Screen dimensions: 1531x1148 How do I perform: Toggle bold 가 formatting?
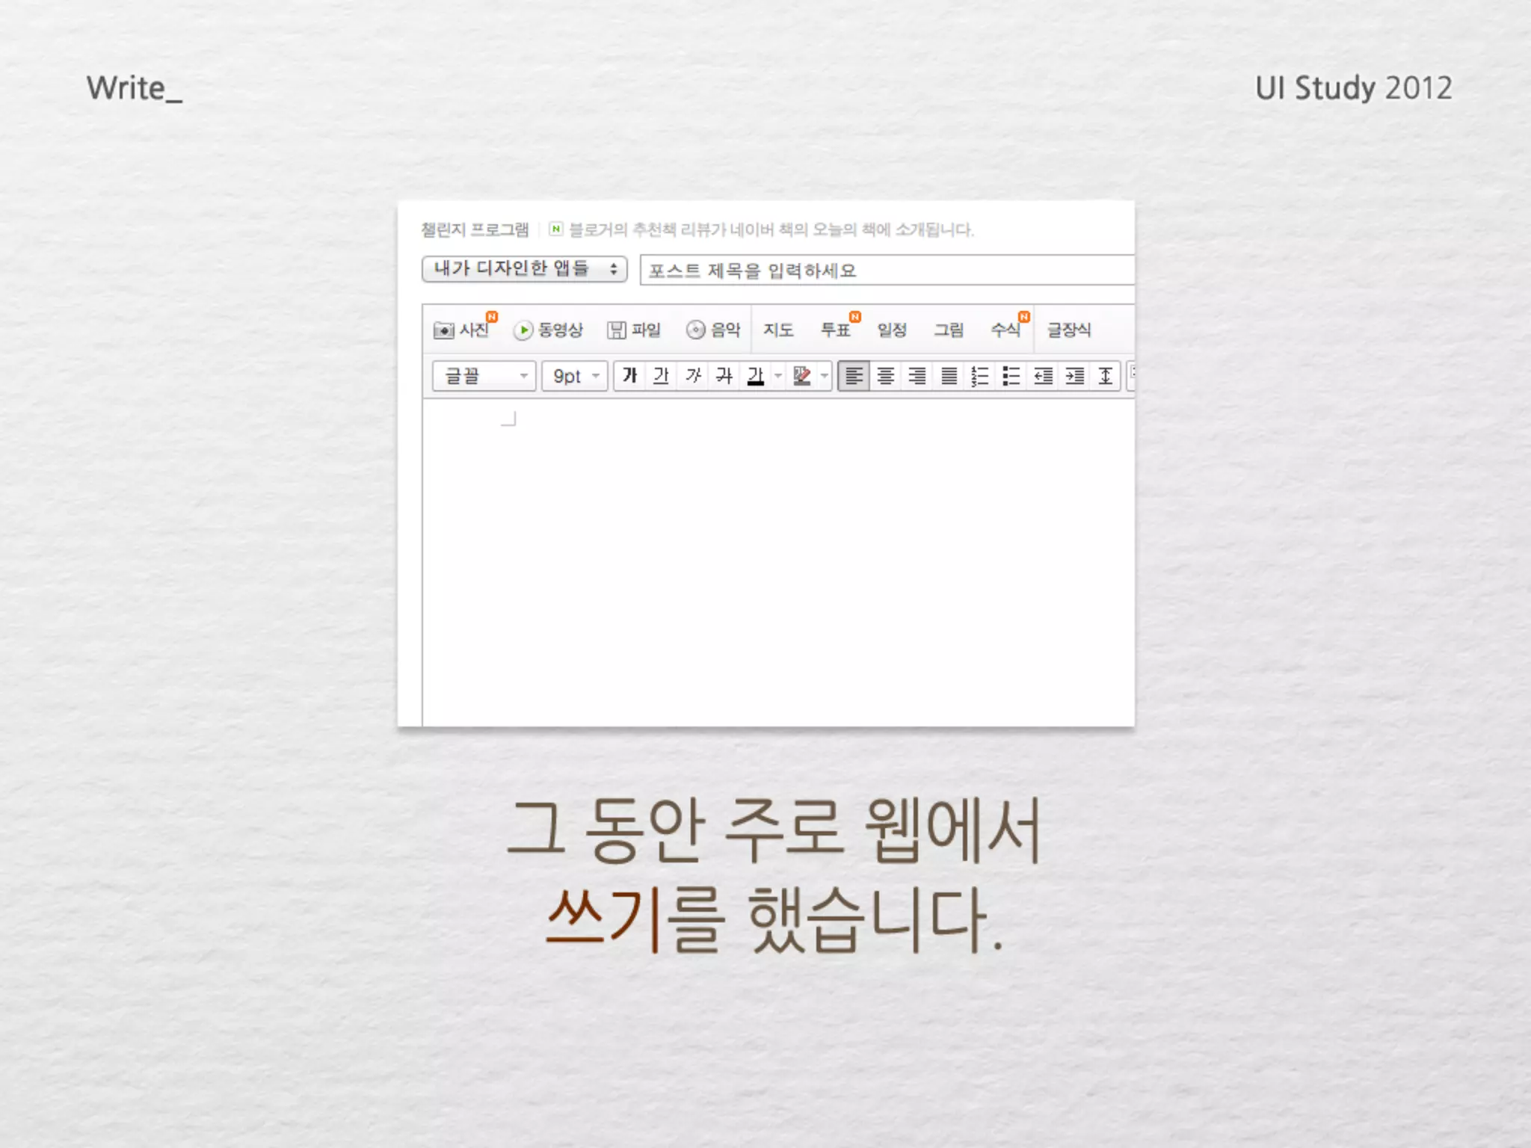[x=629, y=375]
